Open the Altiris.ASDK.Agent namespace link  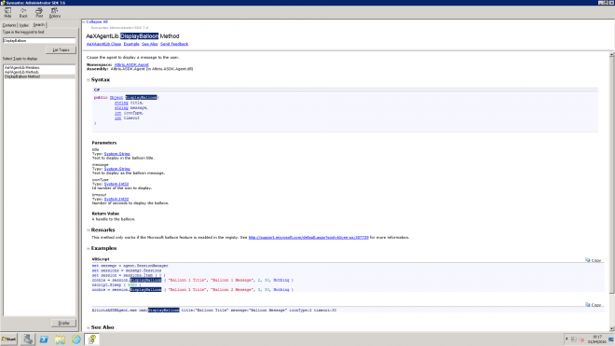(x=131, y=64)
